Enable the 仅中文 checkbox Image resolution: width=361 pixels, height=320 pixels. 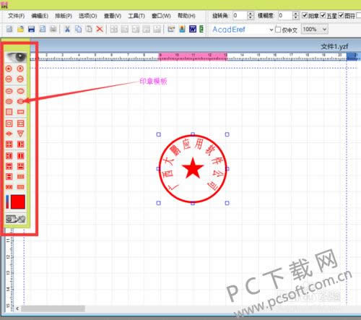click(278, 30)
